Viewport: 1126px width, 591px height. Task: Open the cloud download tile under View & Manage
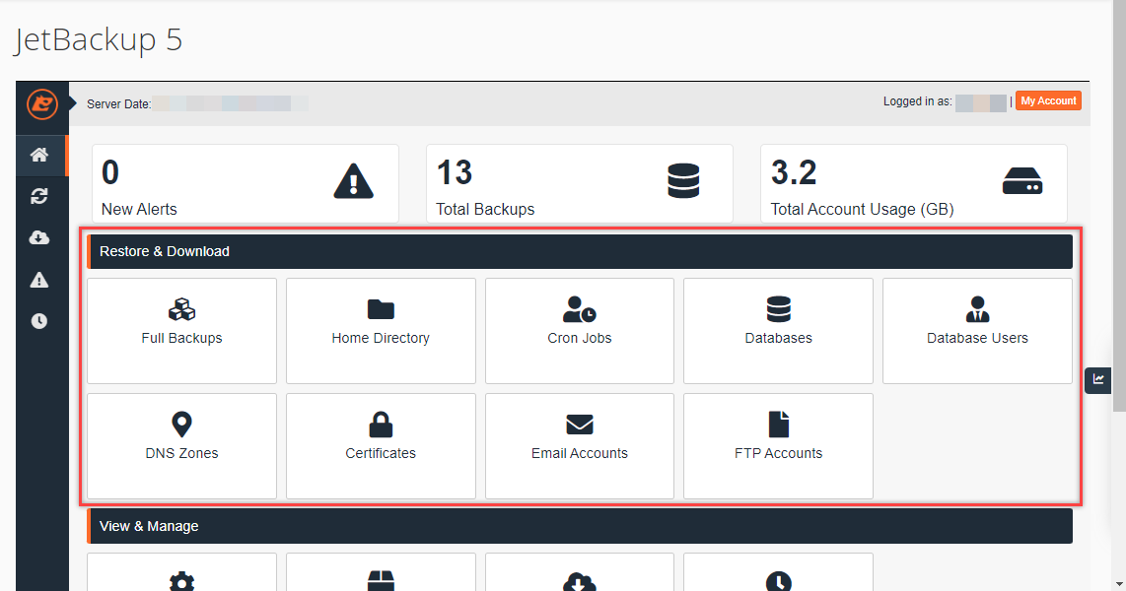(x=580, y=571)
